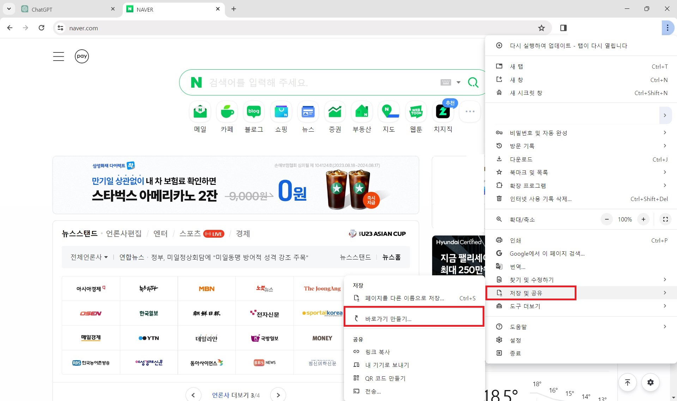Screen dimensions: 677x401
Task: Open the 지도 shortcut icon
Action: 389,112
